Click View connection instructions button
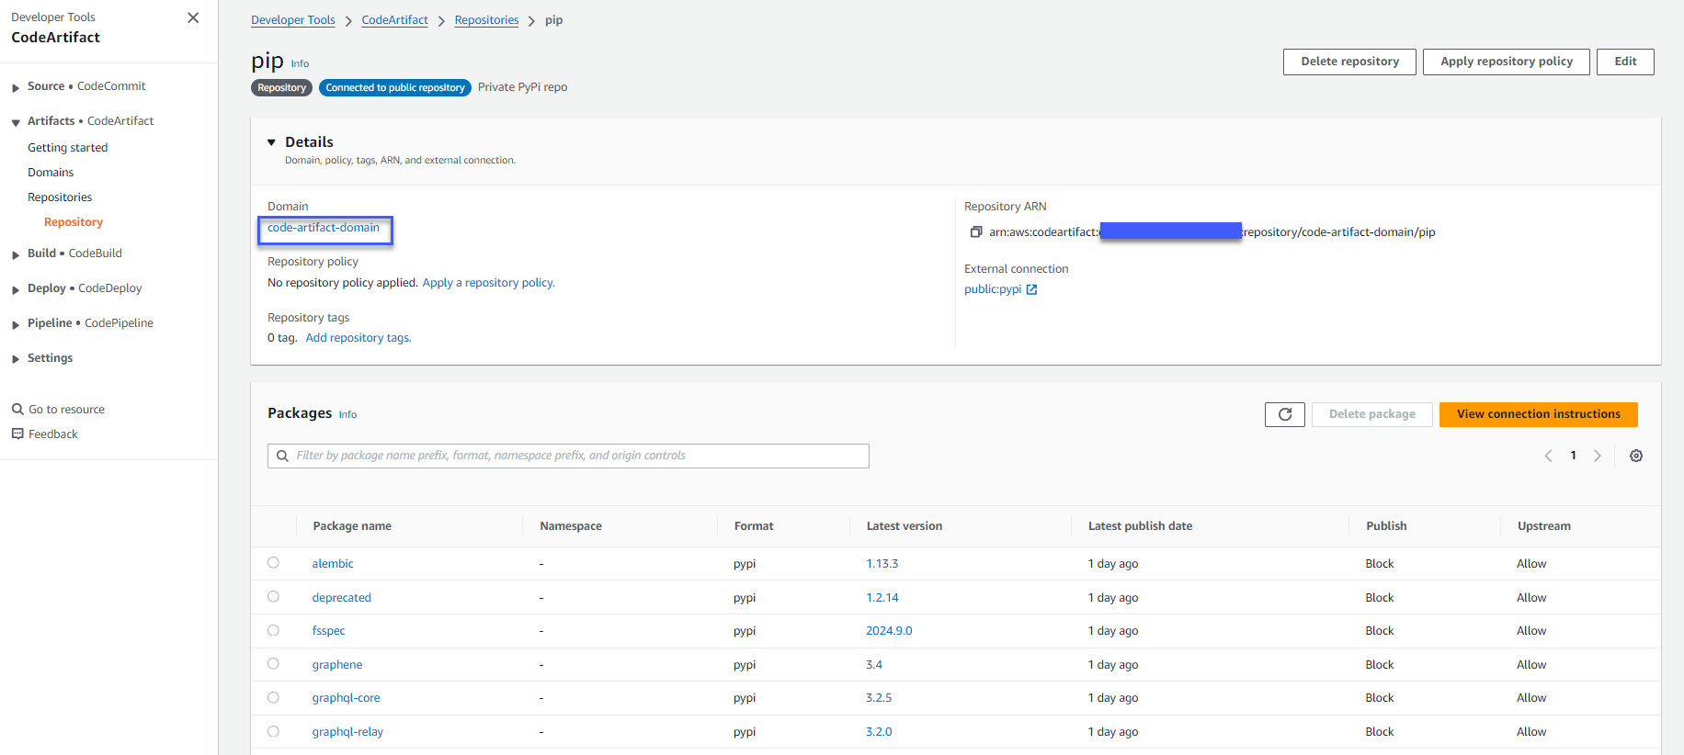The height and width of the screenshot is (755, 1684). click(x=1539, y=414)
